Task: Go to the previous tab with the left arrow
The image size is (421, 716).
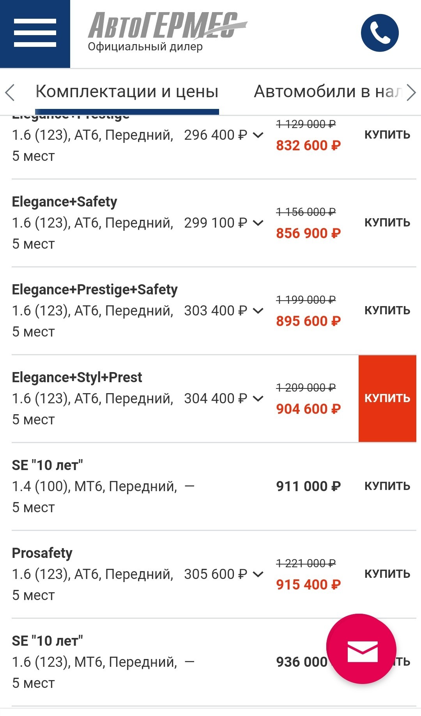Action: click(10, 93)
